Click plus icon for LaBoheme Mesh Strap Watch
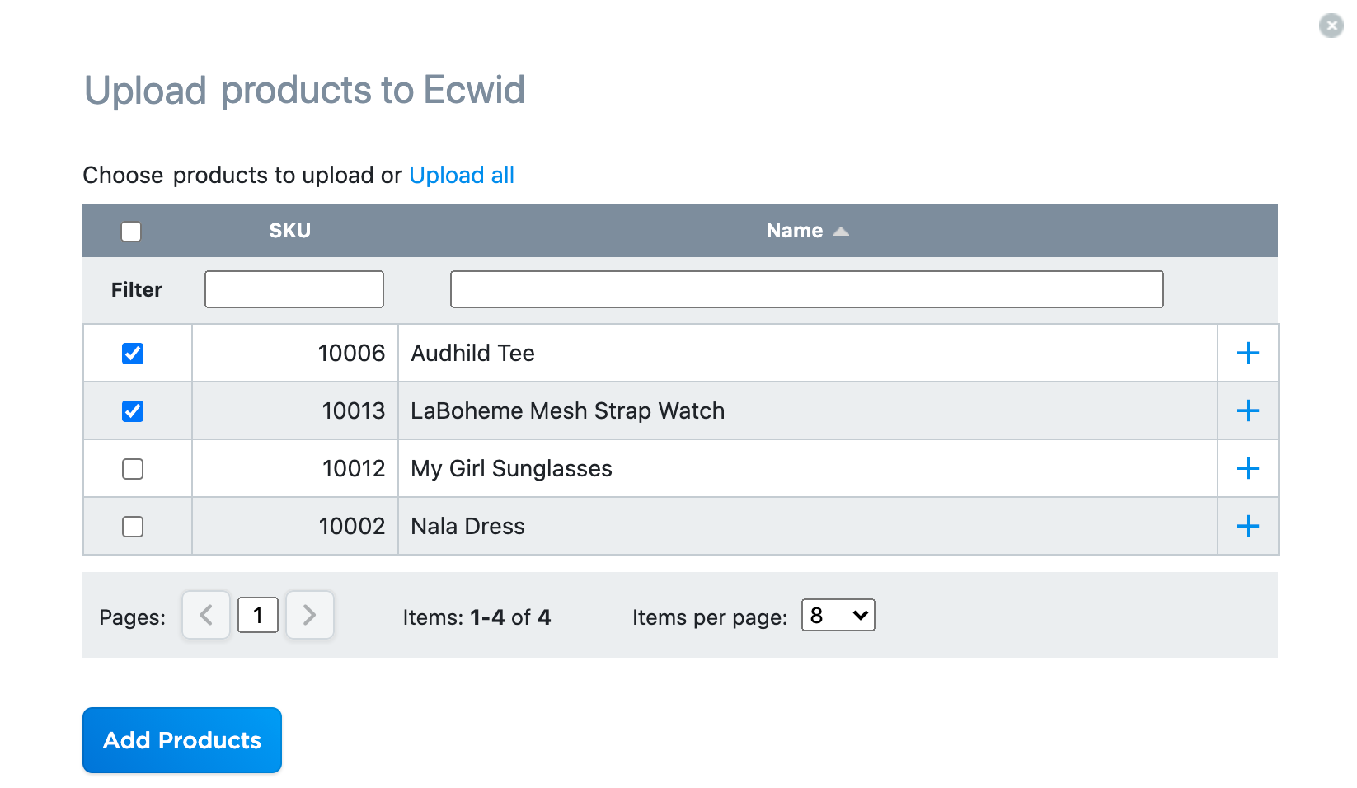 (1247, 411)
